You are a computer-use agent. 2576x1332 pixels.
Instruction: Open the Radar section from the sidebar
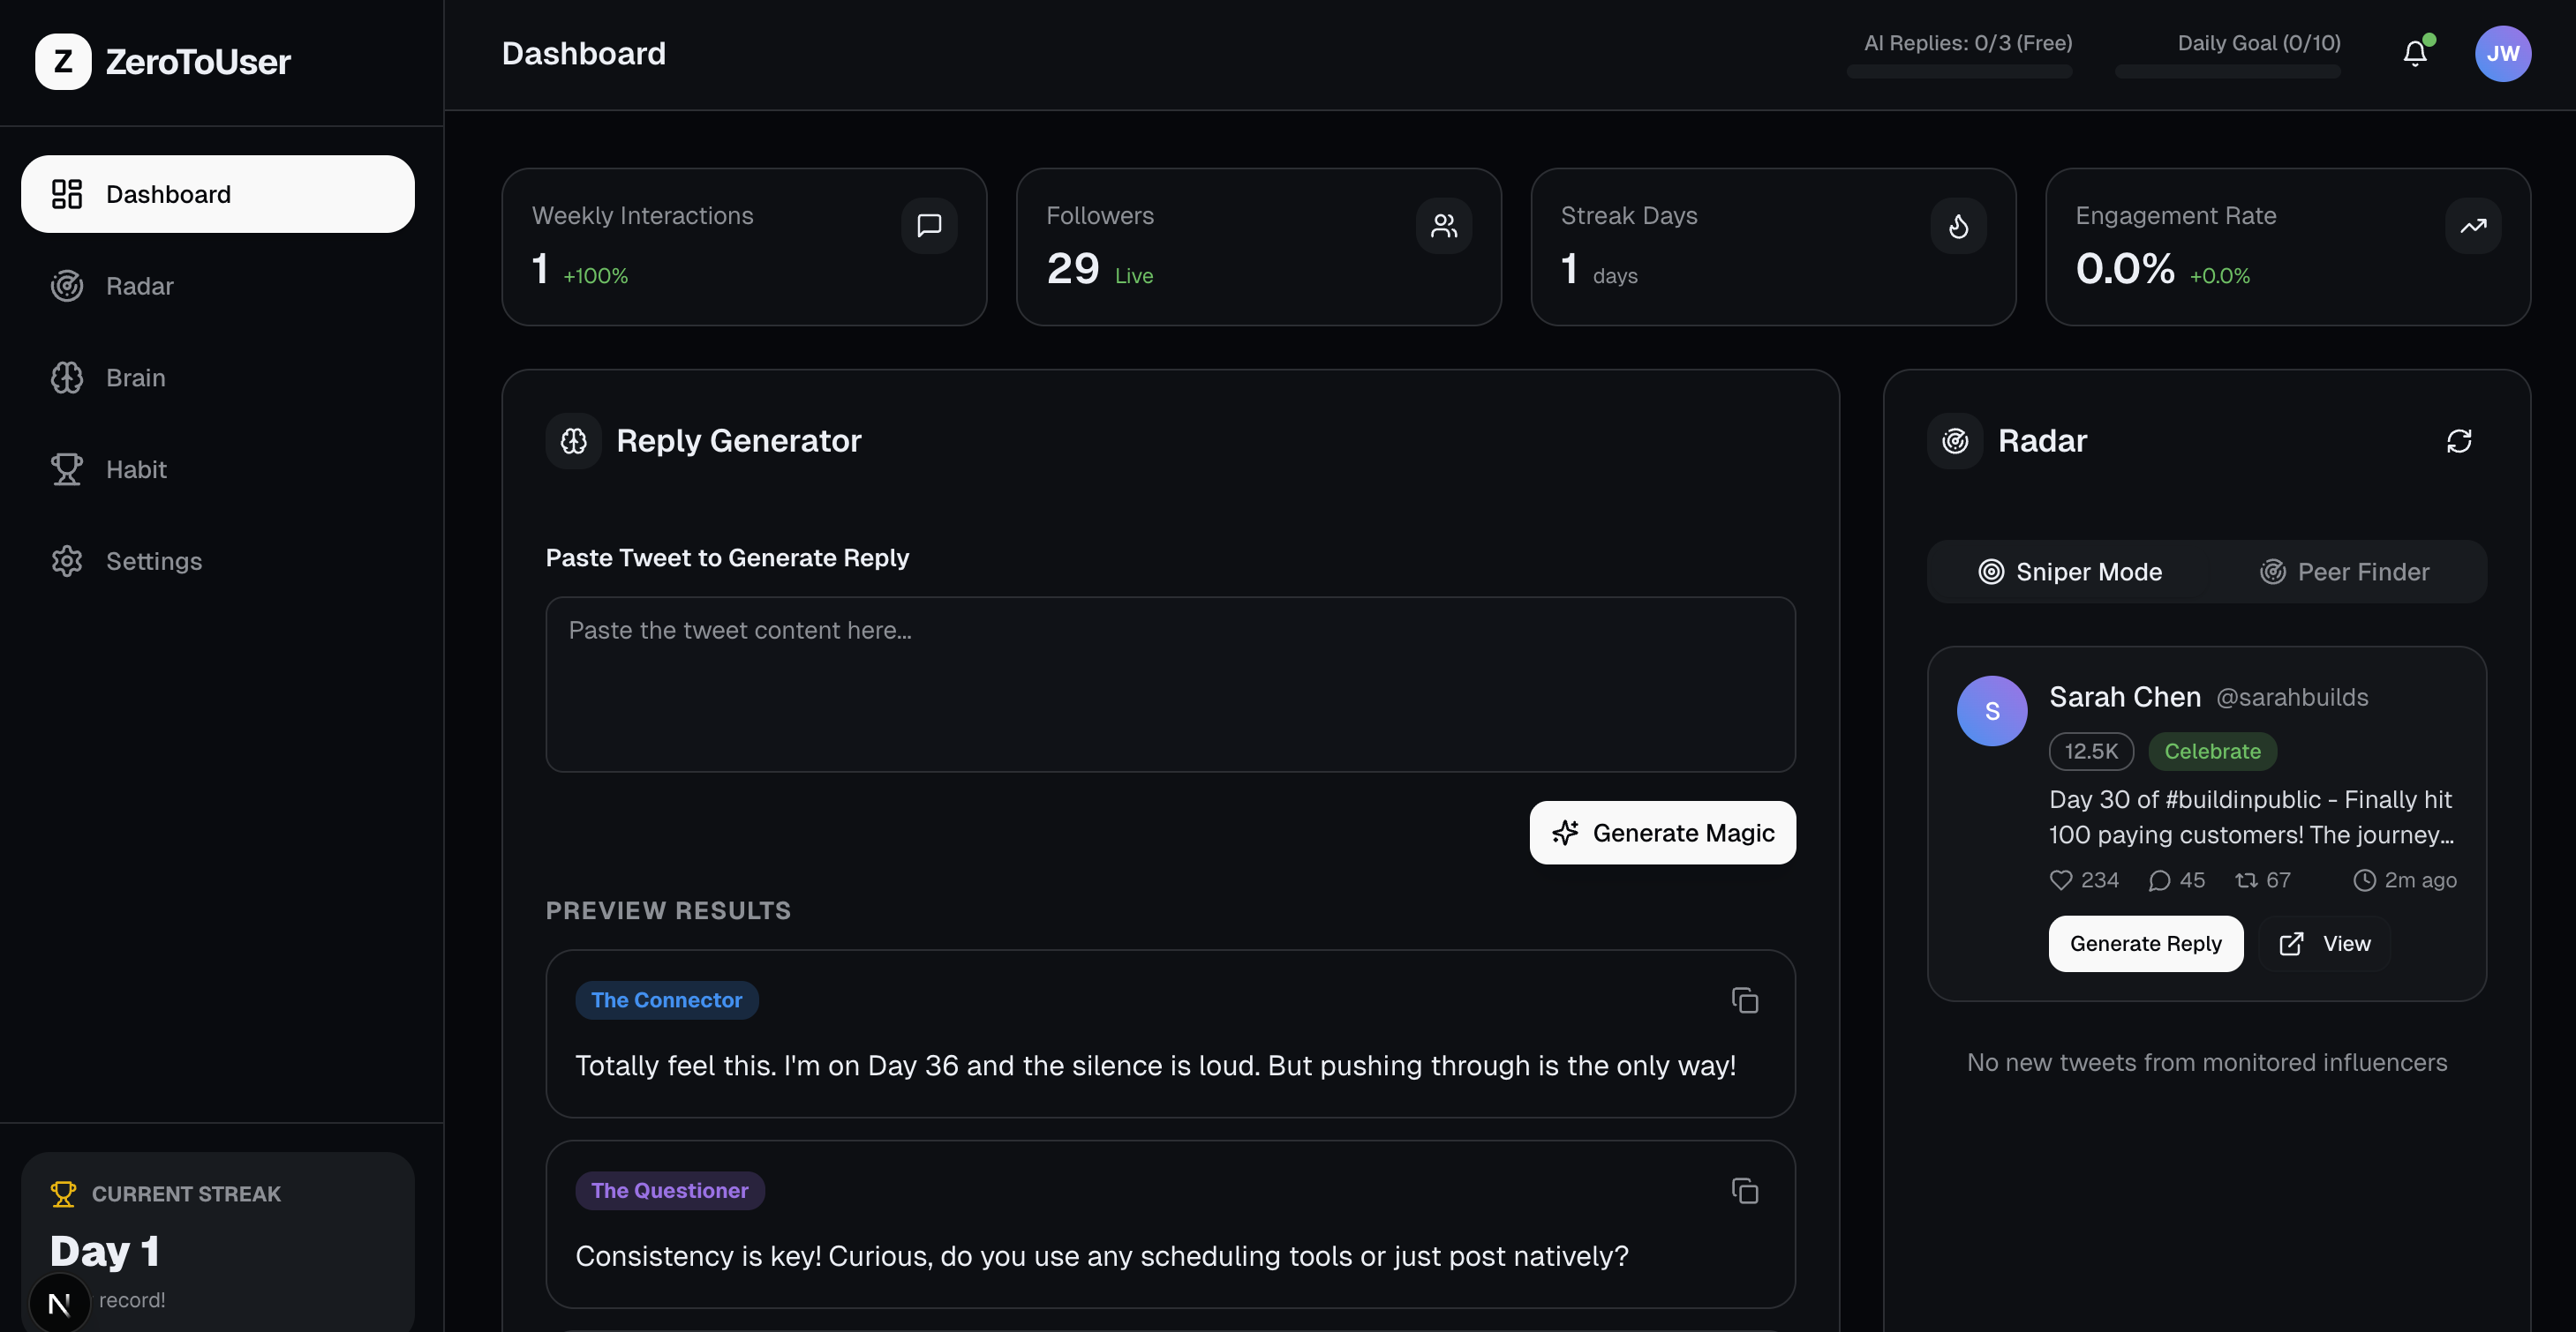[139, 286]
